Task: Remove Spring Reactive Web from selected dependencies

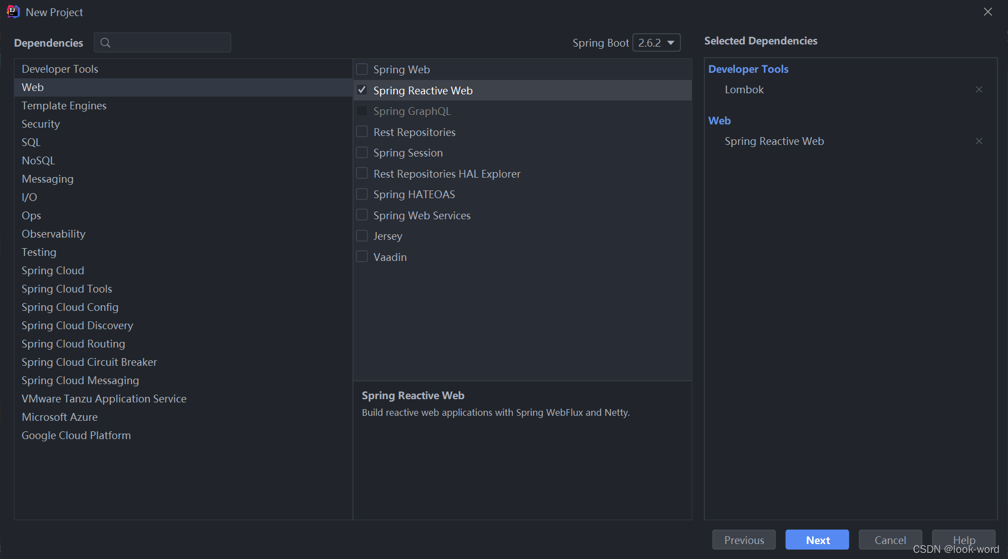Action: pyautogui.click(x=979, y=141)
